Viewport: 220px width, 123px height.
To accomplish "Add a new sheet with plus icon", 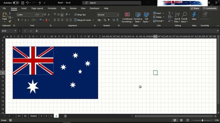I will pos(65,116).
